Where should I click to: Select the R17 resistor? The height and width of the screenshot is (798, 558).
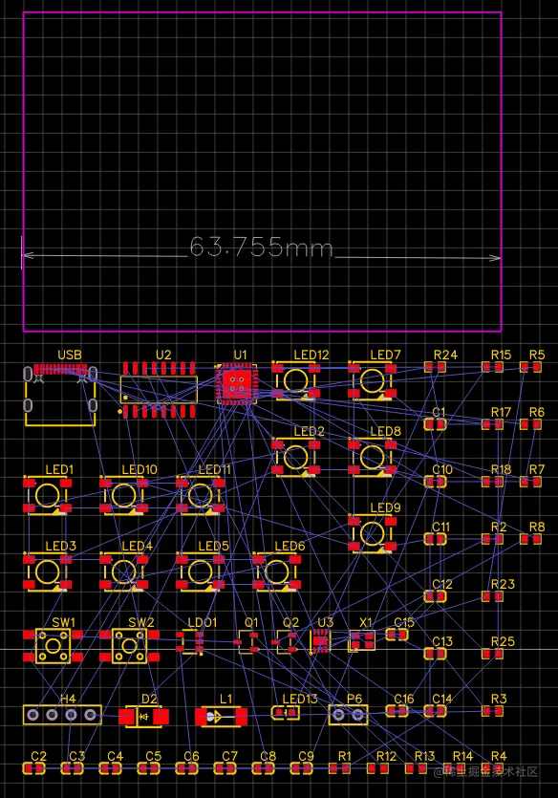tap(492, 424)
